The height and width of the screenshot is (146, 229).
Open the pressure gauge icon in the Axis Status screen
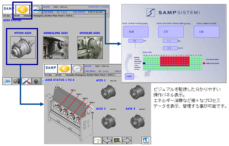[36, 9]
